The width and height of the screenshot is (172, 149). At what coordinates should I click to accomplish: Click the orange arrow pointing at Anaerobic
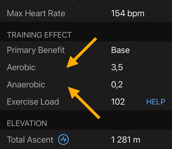(84, 103)
